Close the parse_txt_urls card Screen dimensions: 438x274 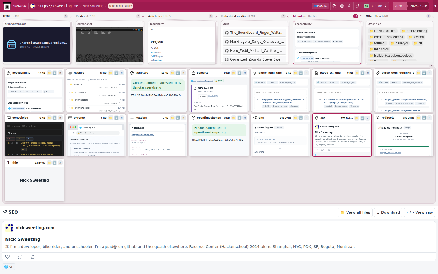[x=368, y=73]
